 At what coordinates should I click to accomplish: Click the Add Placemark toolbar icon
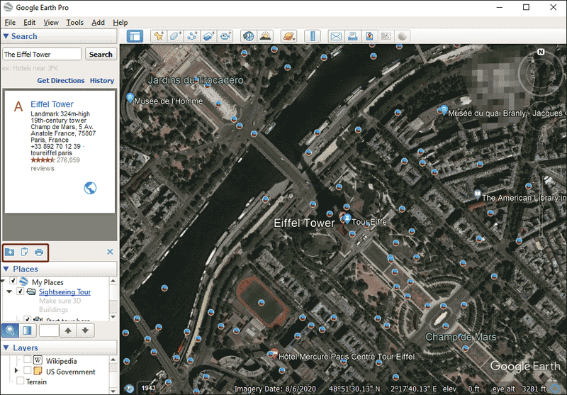pyautogui.click(x=158, y=36)
